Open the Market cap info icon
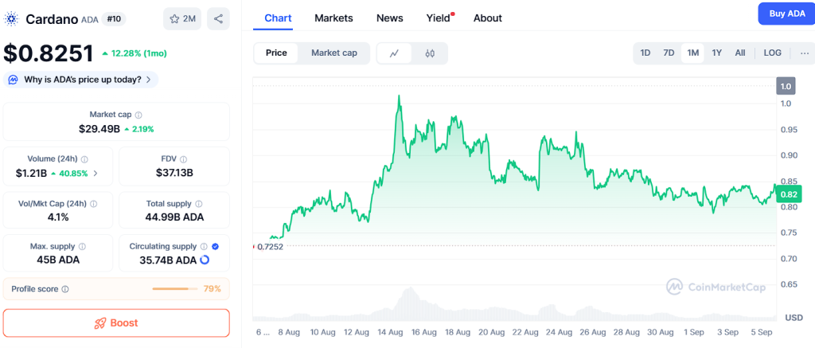 point(138,115)
